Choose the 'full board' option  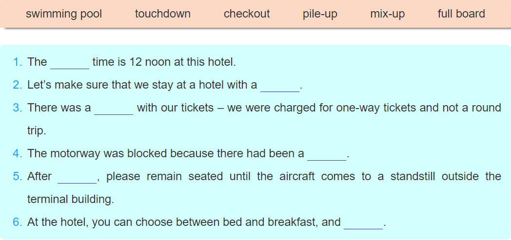tap(461, 14)
